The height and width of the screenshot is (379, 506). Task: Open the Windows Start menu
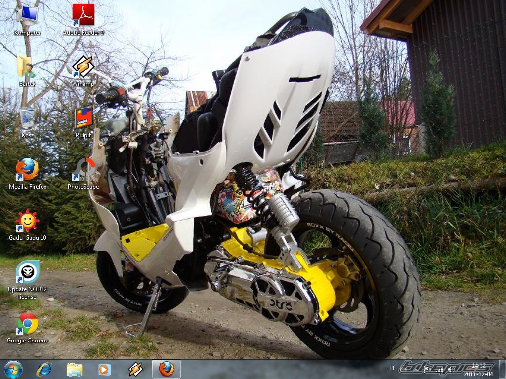[13, 369]
